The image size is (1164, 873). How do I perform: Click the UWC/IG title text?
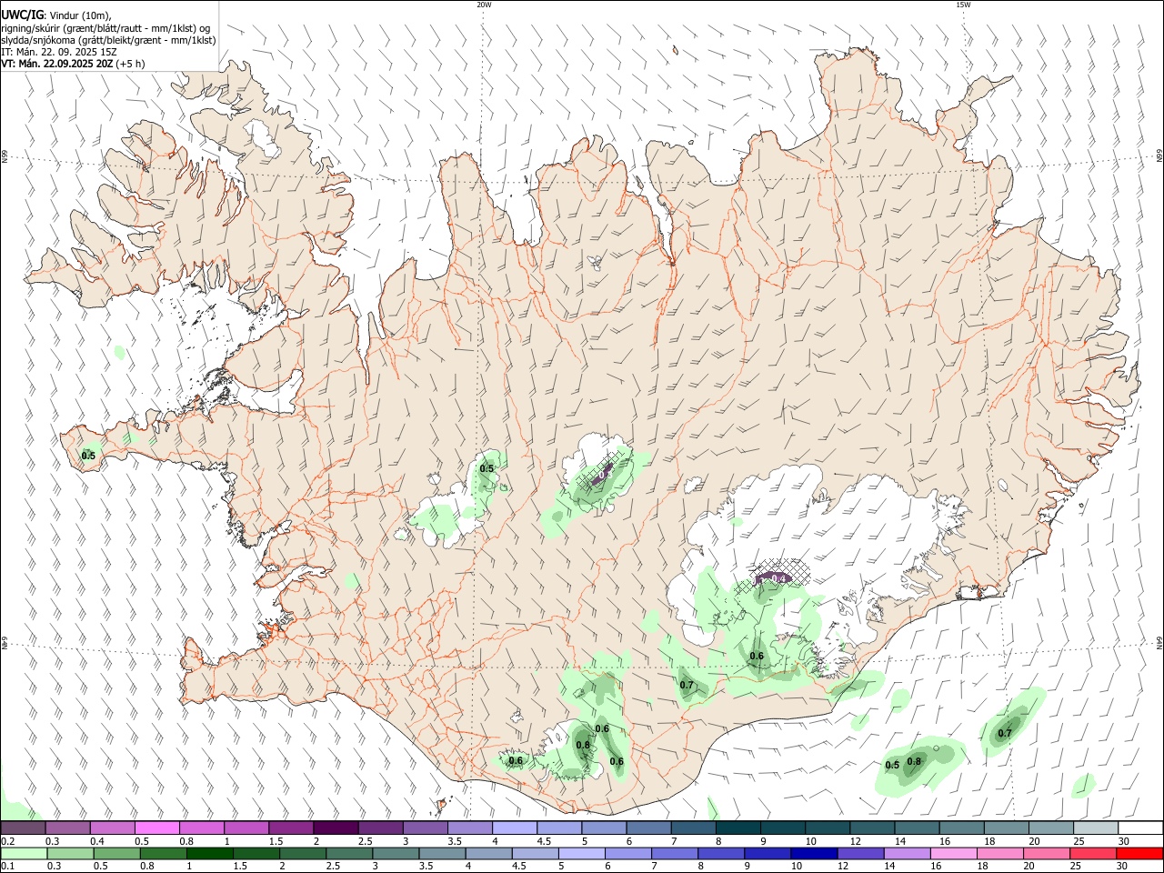tap(23, 15)
